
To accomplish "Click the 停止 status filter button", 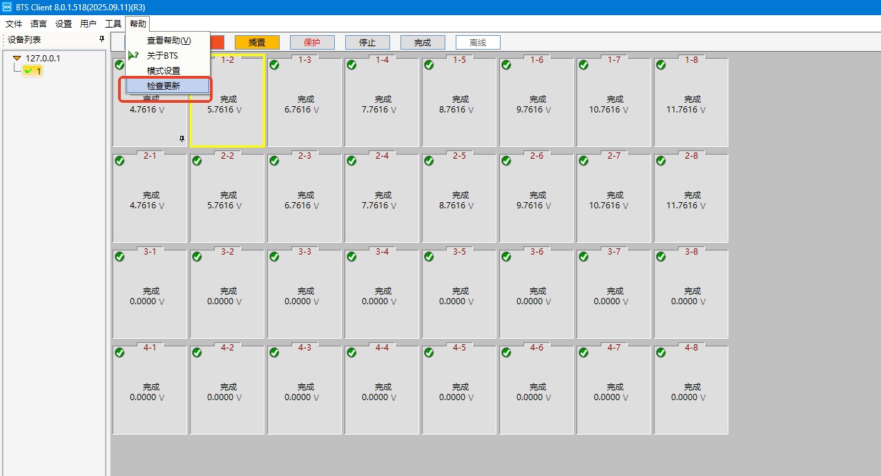I will click(x=367, y=43).
